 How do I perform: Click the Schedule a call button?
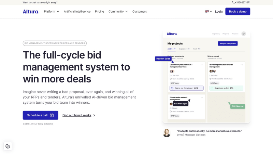pos(40,115)
